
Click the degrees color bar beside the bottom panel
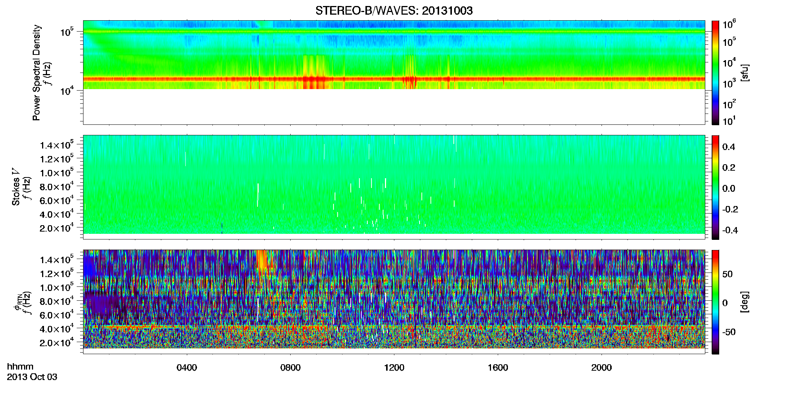point(715,302)
